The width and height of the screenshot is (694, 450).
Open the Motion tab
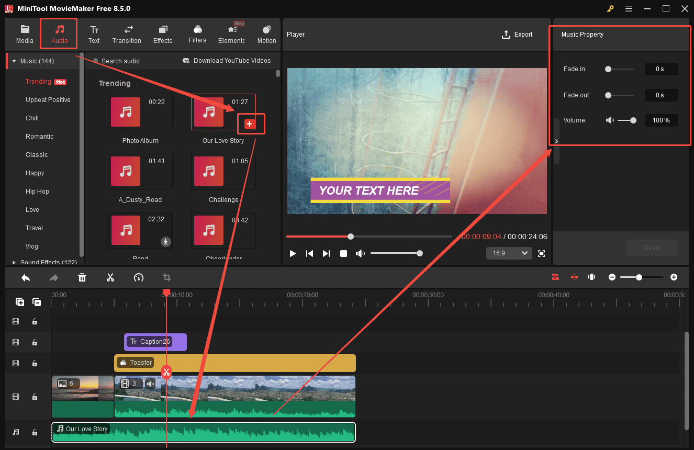[x=266, y=33]
